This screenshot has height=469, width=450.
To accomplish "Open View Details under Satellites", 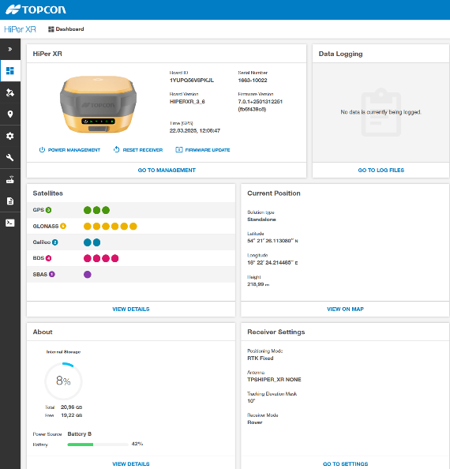I will (x=131, y=310).
